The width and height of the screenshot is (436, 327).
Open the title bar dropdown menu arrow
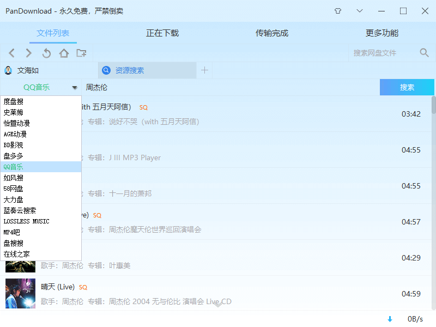(360, 11)
